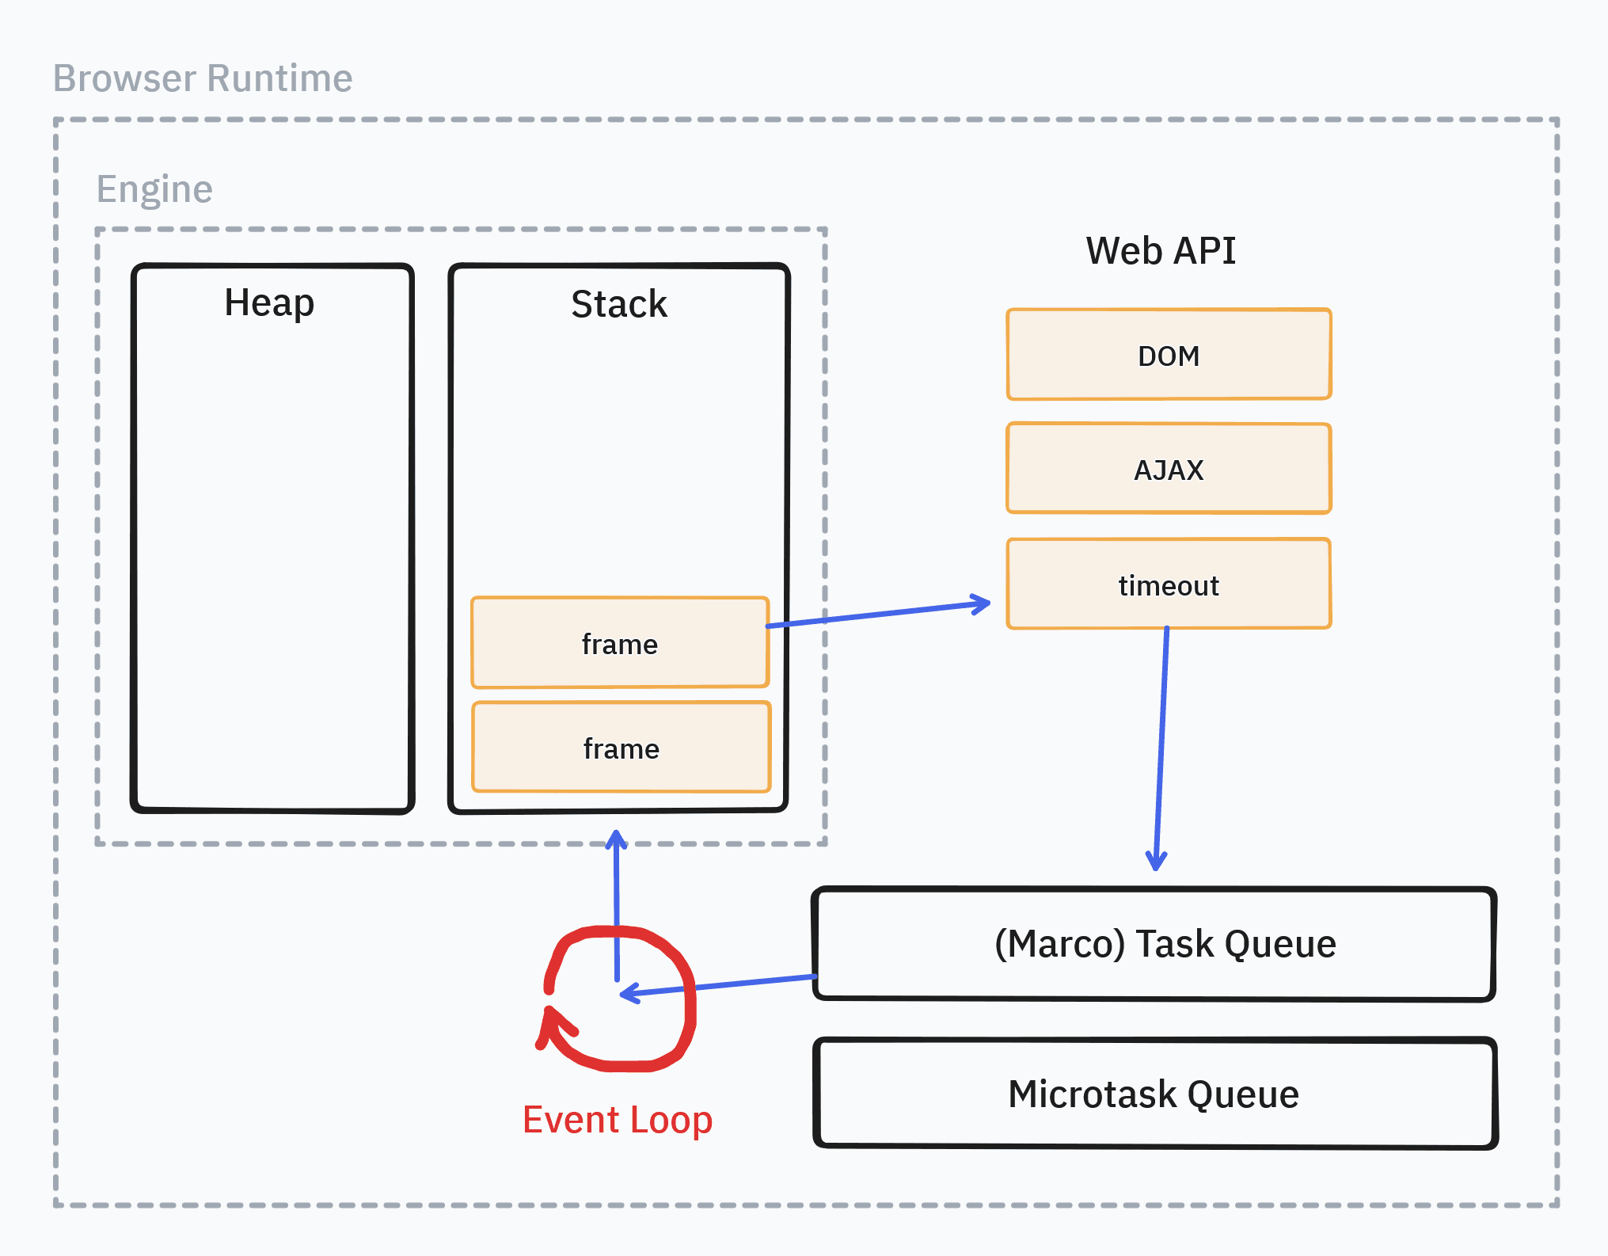Click the Event Loop red label
This screenshot has width=1608, height=1256.
click(x=618, y=1121)
